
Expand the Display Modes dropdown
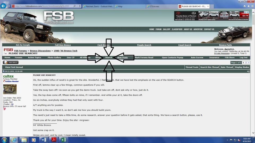[242, 67]
